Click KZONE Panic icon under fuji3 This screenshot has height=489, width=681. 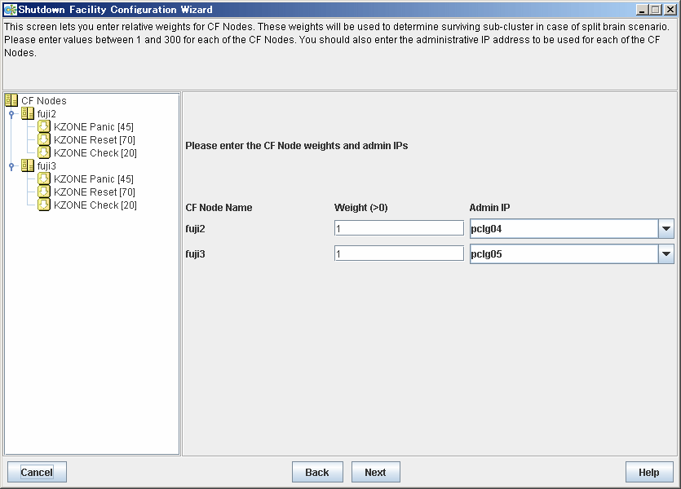click(44, 178)
